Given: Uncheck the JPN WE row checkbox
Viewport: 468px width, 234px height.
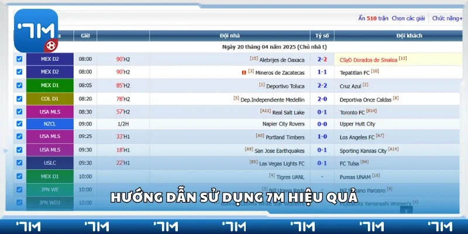Looking at the screenshot, I should (19, 189).
